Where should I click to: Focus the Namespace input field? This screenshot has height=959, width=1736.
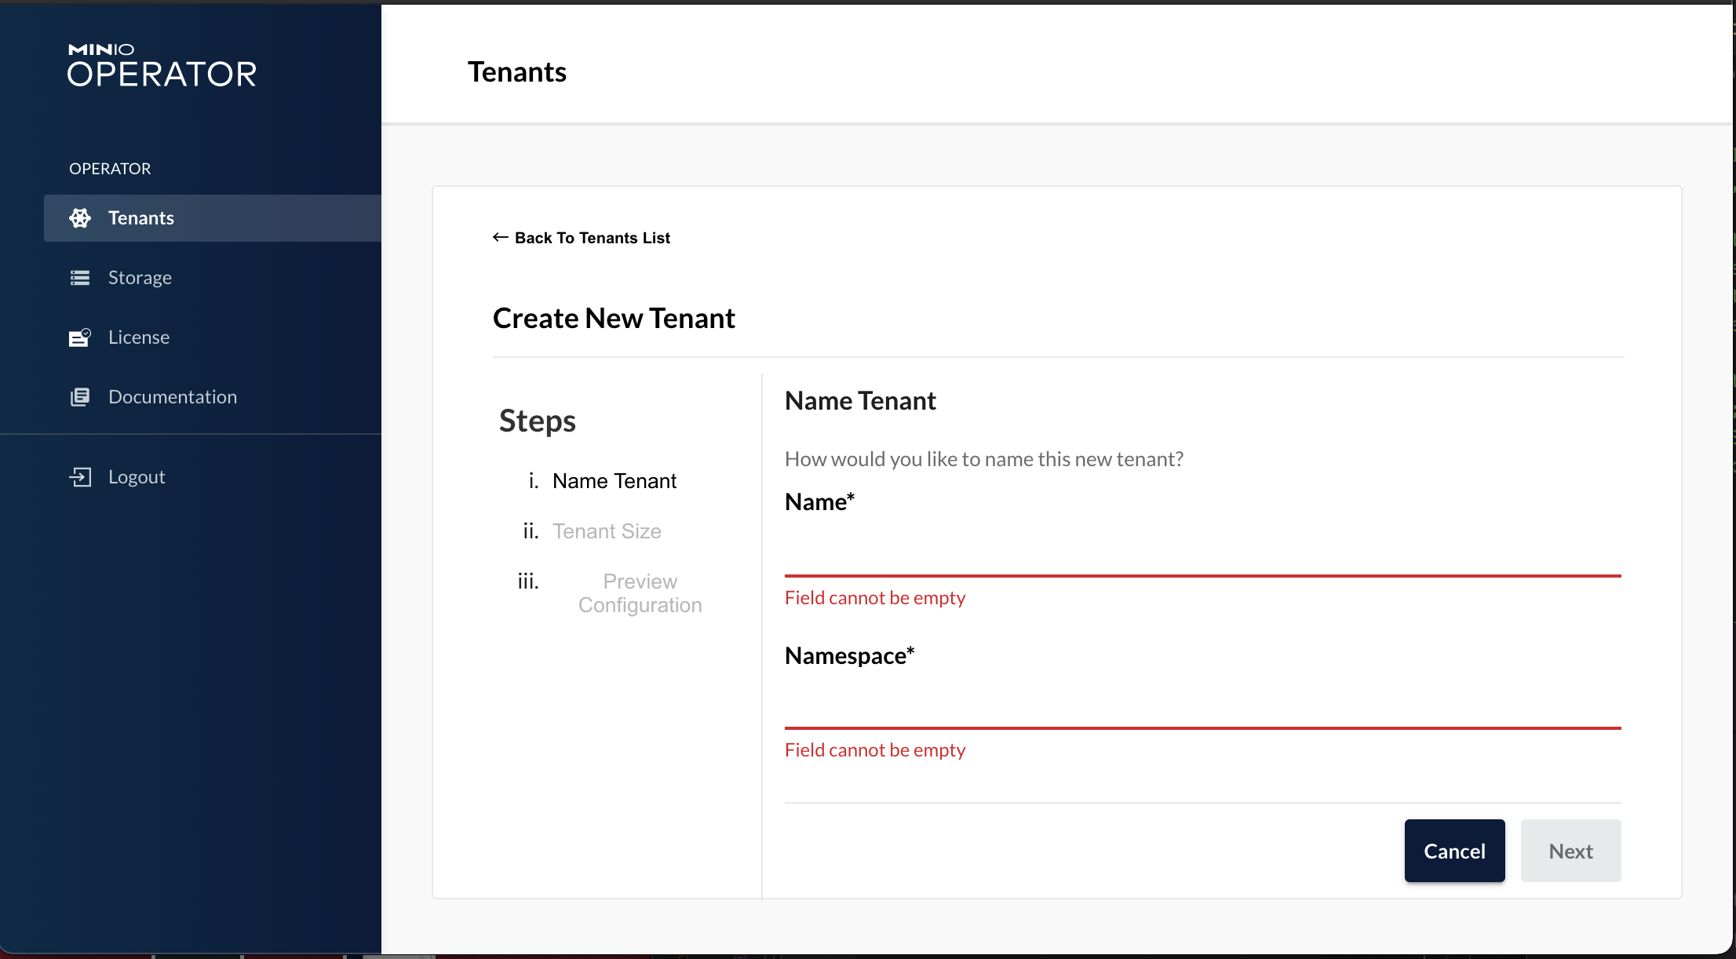click(1203, 702)
